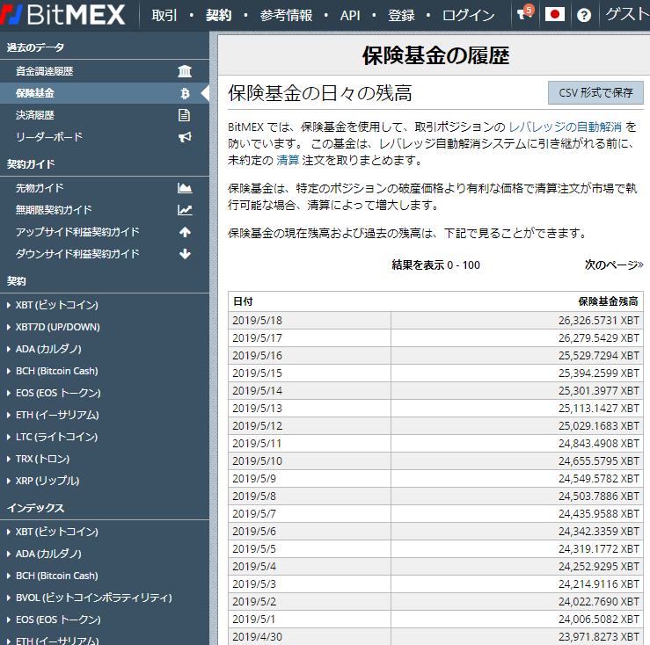Click the ゲスト user label

[x=627, y=15]
